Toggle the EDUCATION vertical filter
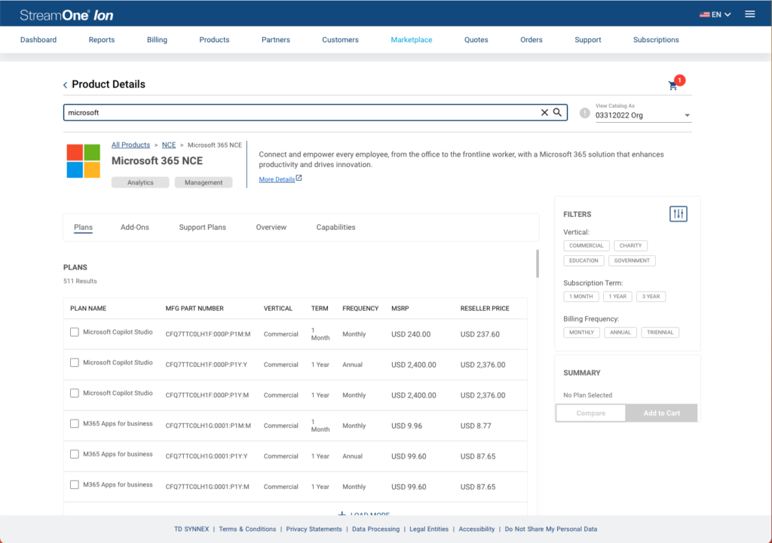The height and width of the screenshot is (543, 772). [584, 261]
